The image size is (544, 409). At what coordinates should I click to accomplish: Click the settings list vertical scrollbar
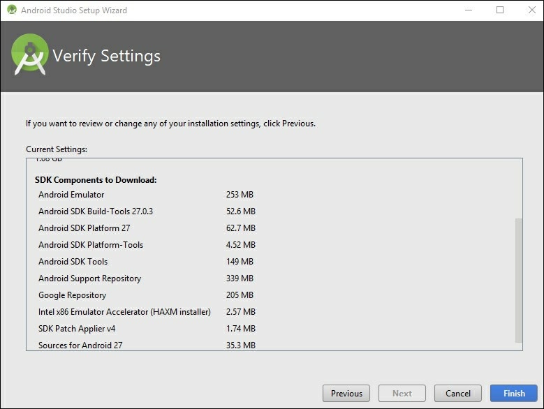519,280
